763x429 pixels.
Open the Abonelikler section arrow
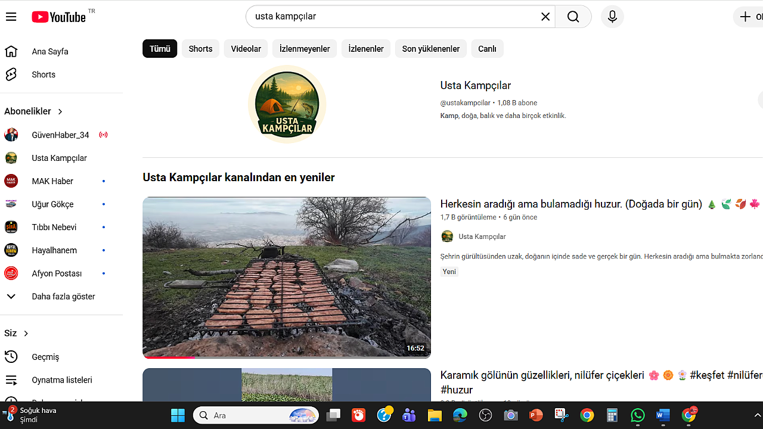(x=60, y=111)
